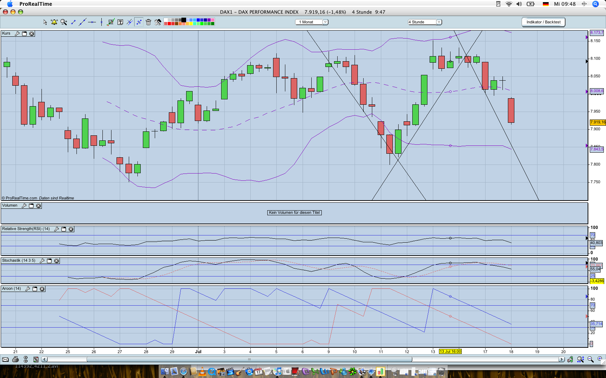Screen dimensions: 606x378
Task: Click the zoom out magnifier icon
Action: [590, 359]
